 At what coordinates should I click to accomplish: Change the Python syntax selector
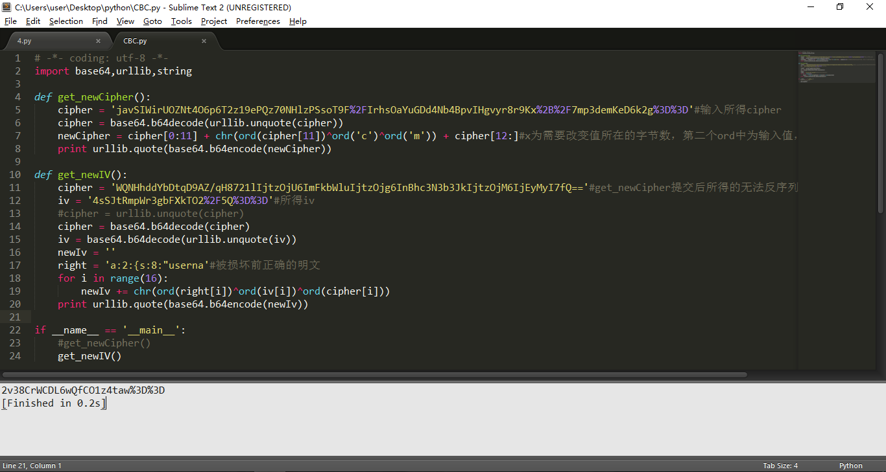851,466
